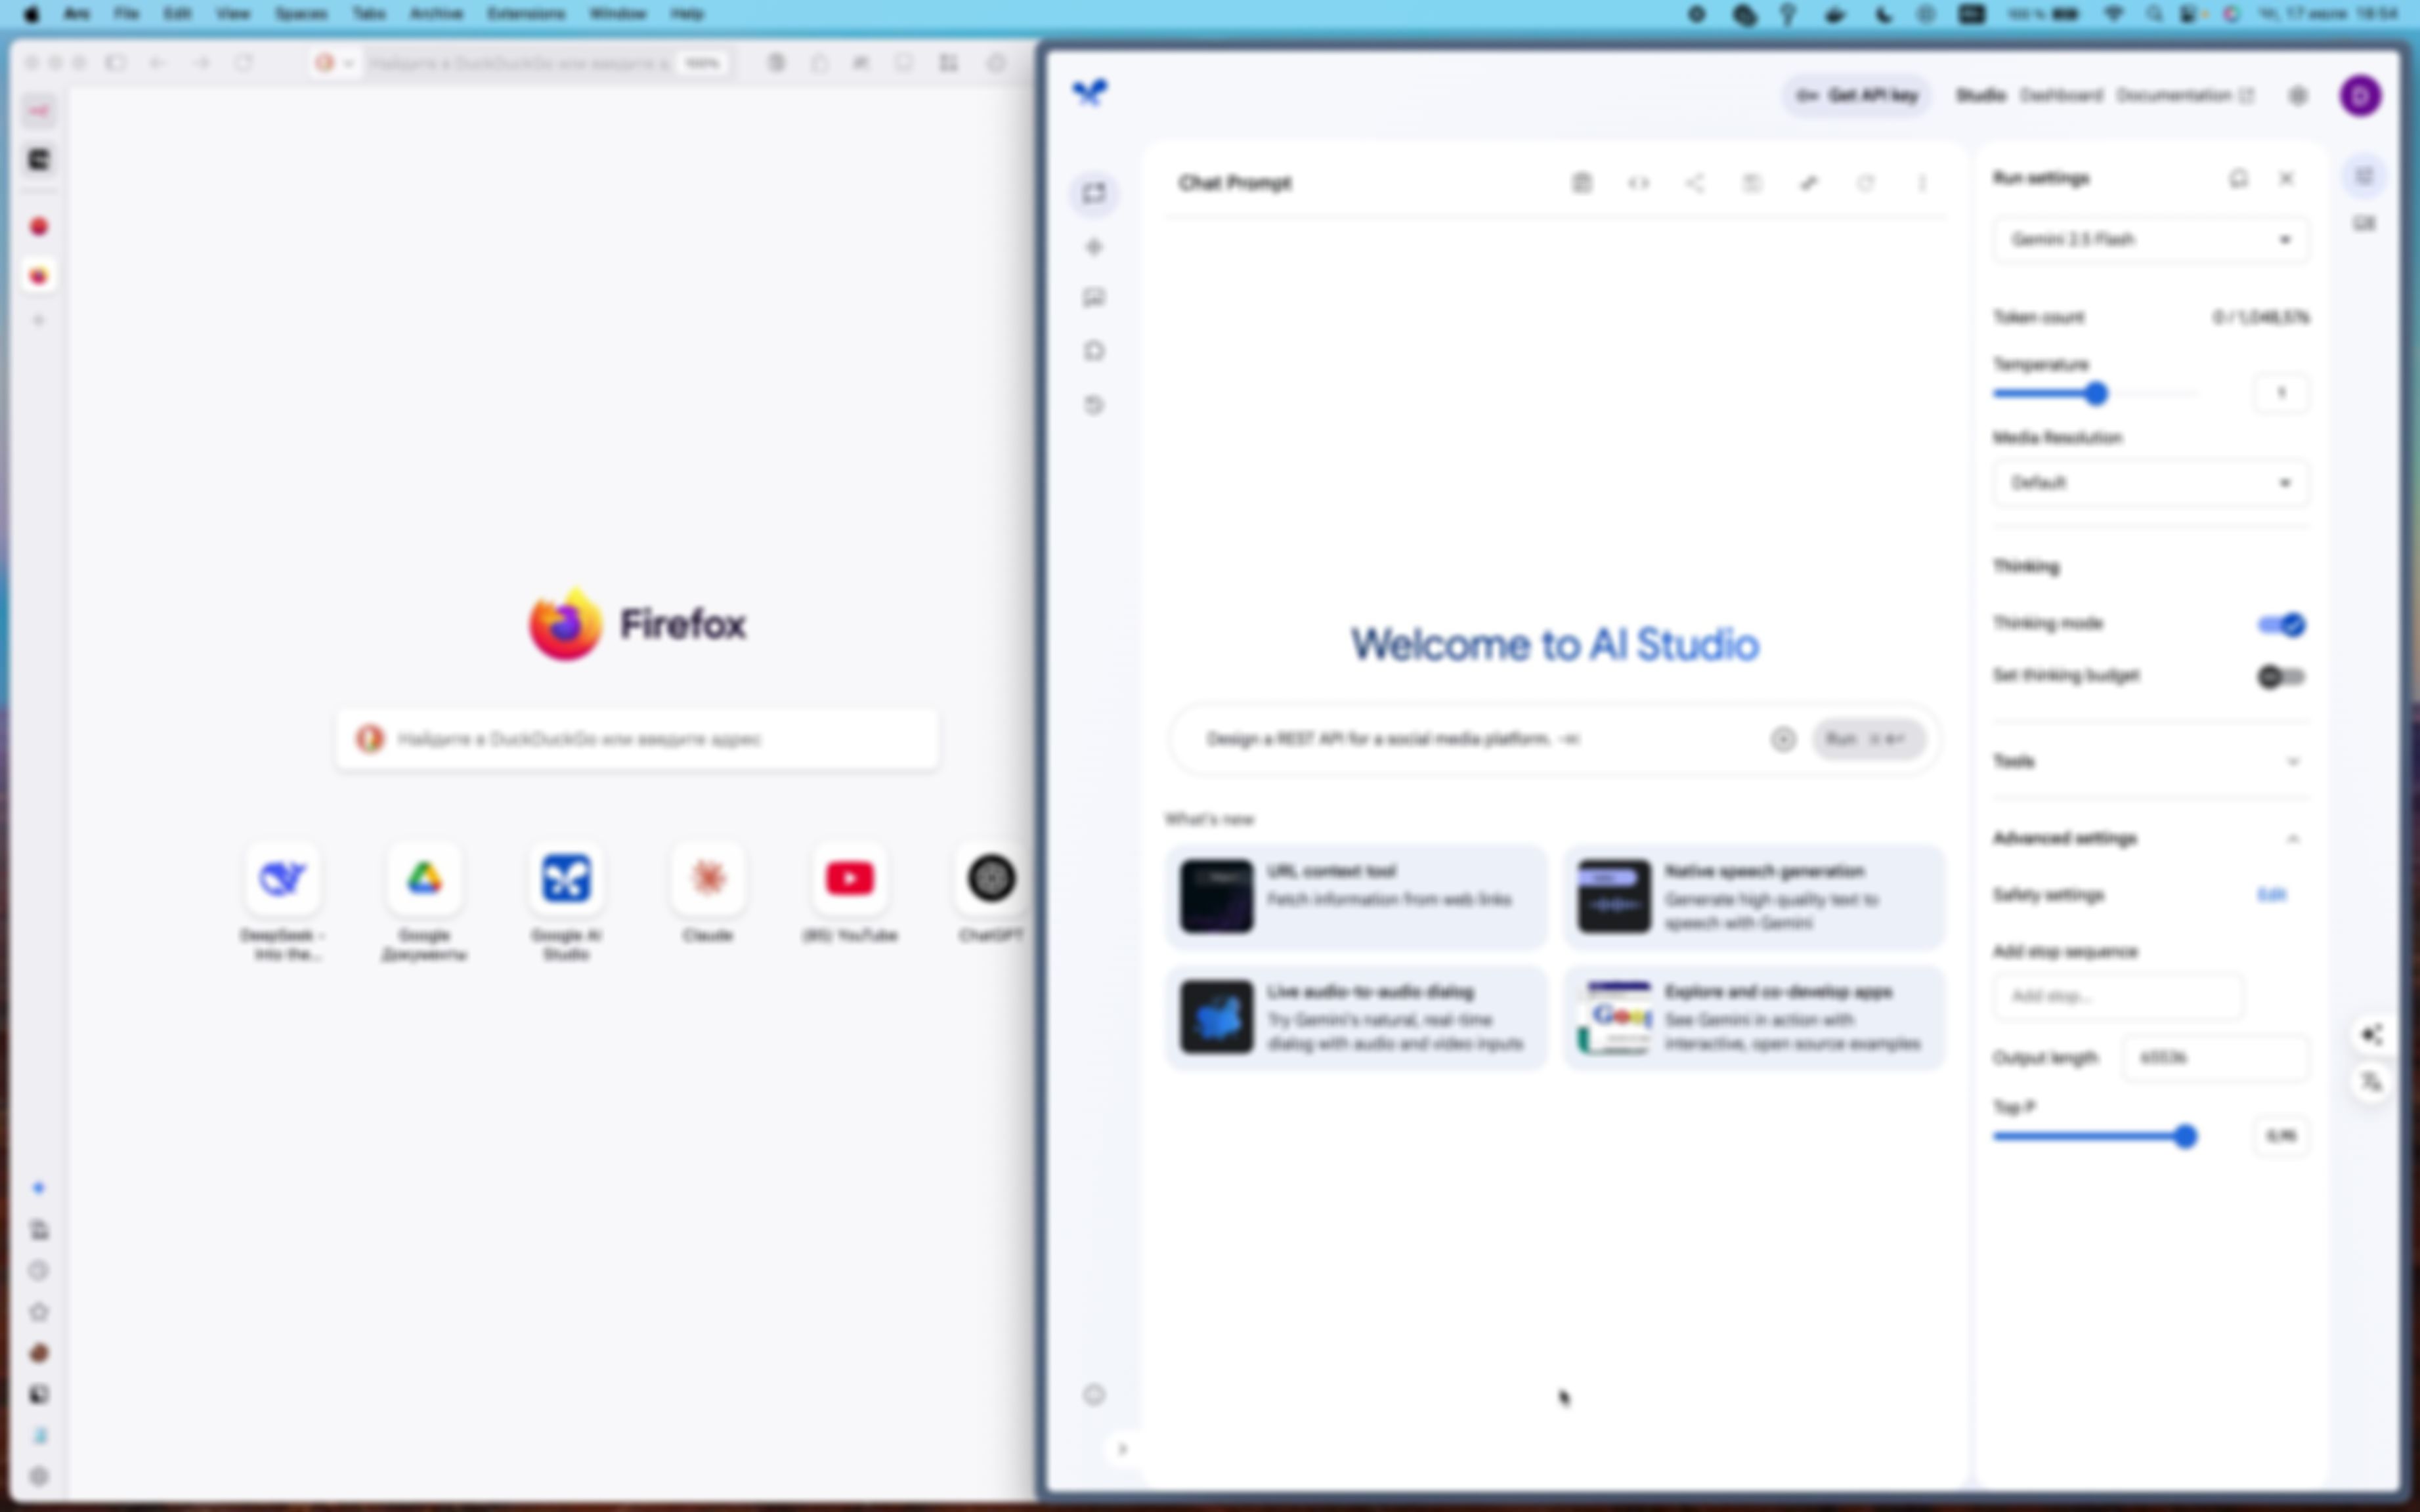
Task: Click the share icon in Chat Prompt toolbar
Action: coord(1695,183)
